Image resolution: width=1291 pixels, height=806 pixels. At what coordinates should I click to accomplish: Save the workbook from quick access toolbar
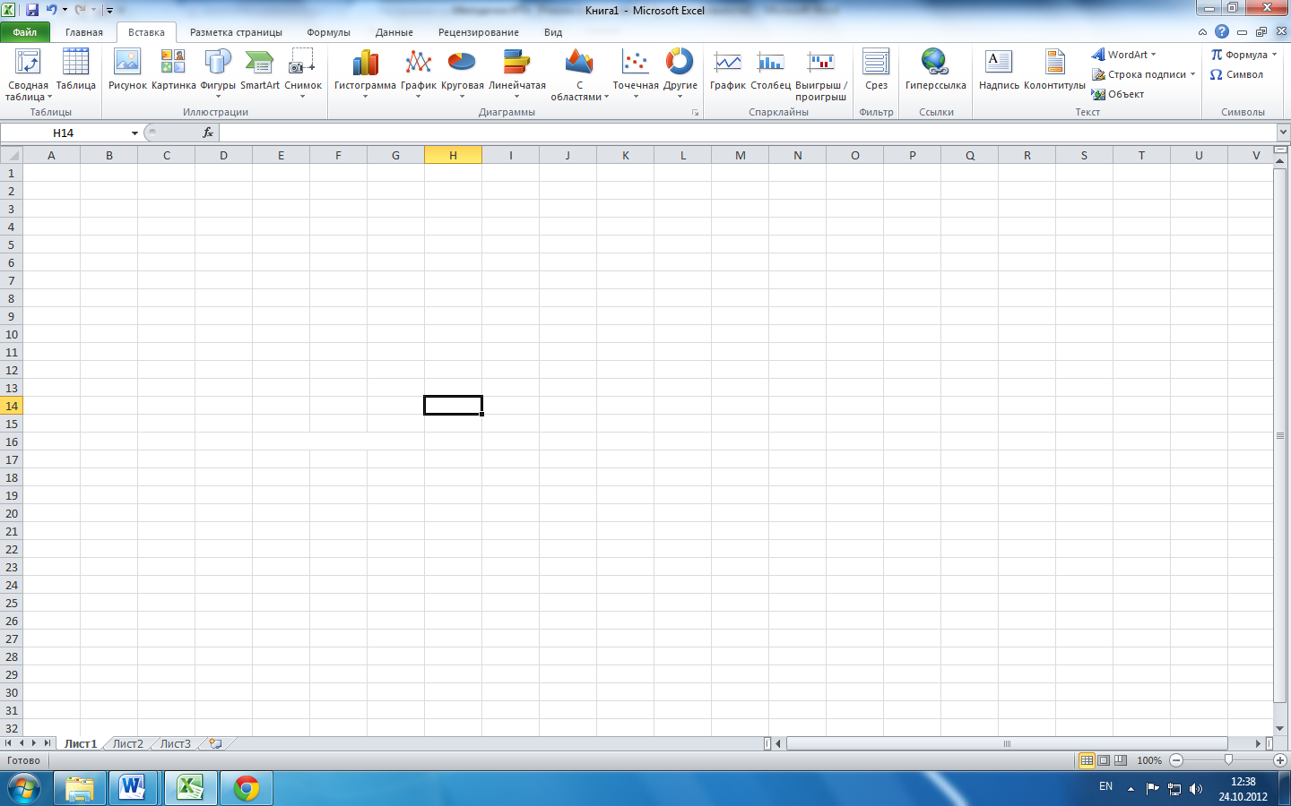(x=32, y=10)
